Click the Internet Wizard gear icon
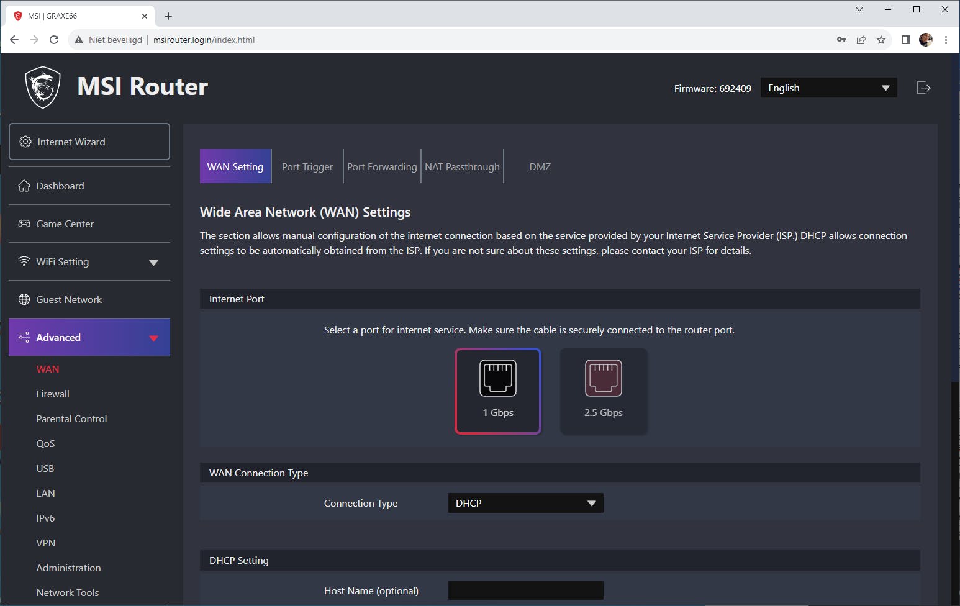This screenshot has width=960, height=606. (25, 142)
